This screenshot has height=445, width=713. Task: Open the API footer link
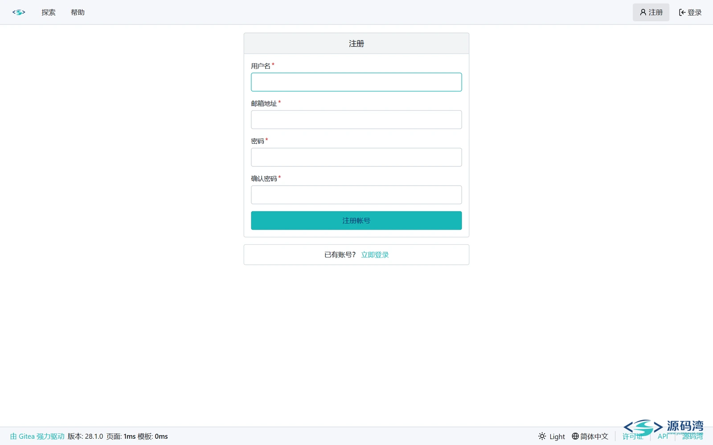pos(663,437)
